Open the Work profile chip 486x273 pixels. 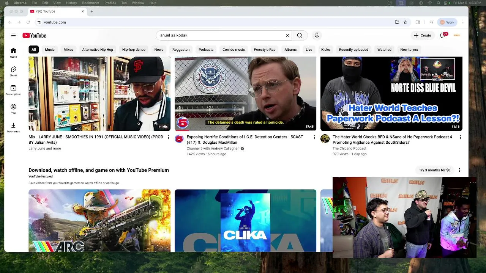447,22
